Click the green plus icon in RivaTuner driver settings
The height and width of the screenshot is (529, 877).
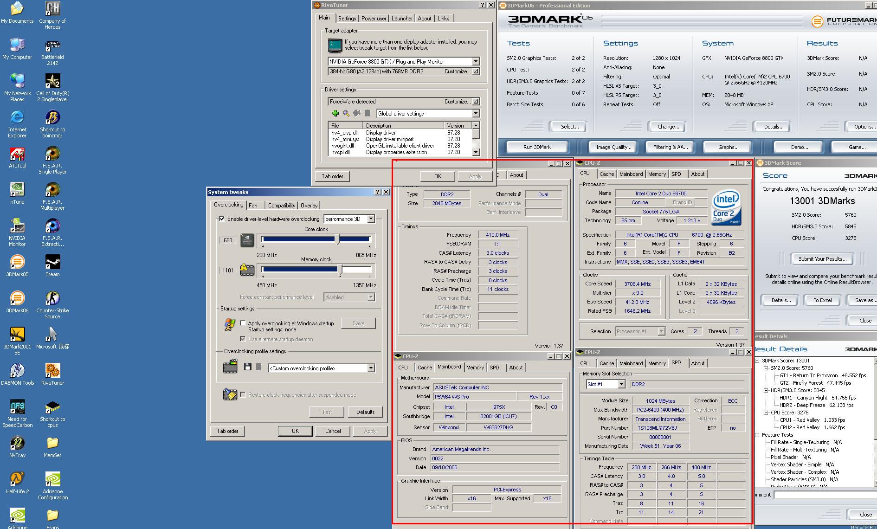[335, 113]
